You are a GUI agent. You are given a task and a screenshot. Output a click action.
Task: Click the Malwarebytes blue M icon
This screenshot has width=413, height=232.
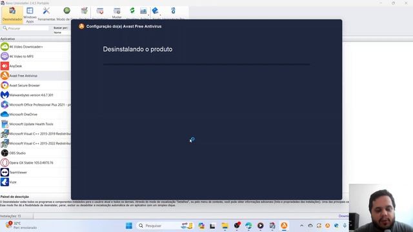click(5, 95)
